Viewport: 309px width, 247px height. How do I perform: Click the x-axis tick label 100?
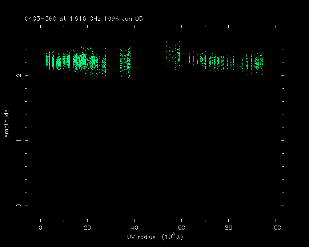click(276, 228)
